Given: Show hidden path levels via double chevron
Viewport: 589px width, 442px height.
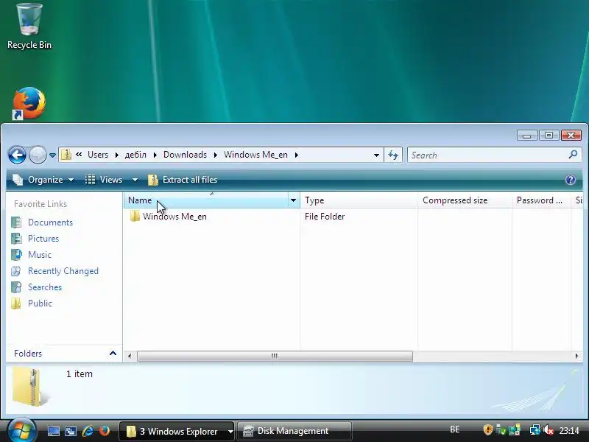Looking at the screenshot, I should [x=79, y=155].
